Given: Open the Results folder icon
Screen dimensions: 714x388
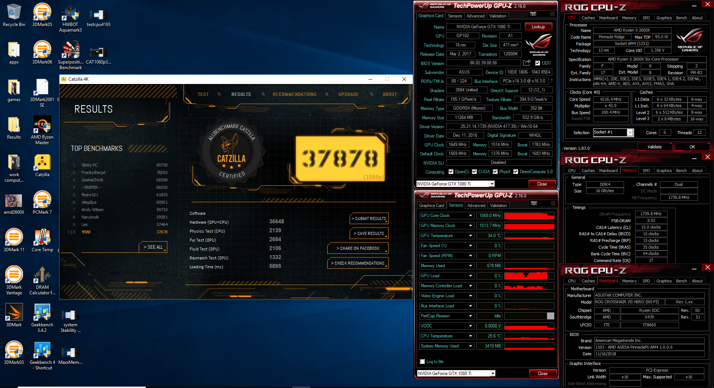Looking at the screenshot, I should pos(14,128).
